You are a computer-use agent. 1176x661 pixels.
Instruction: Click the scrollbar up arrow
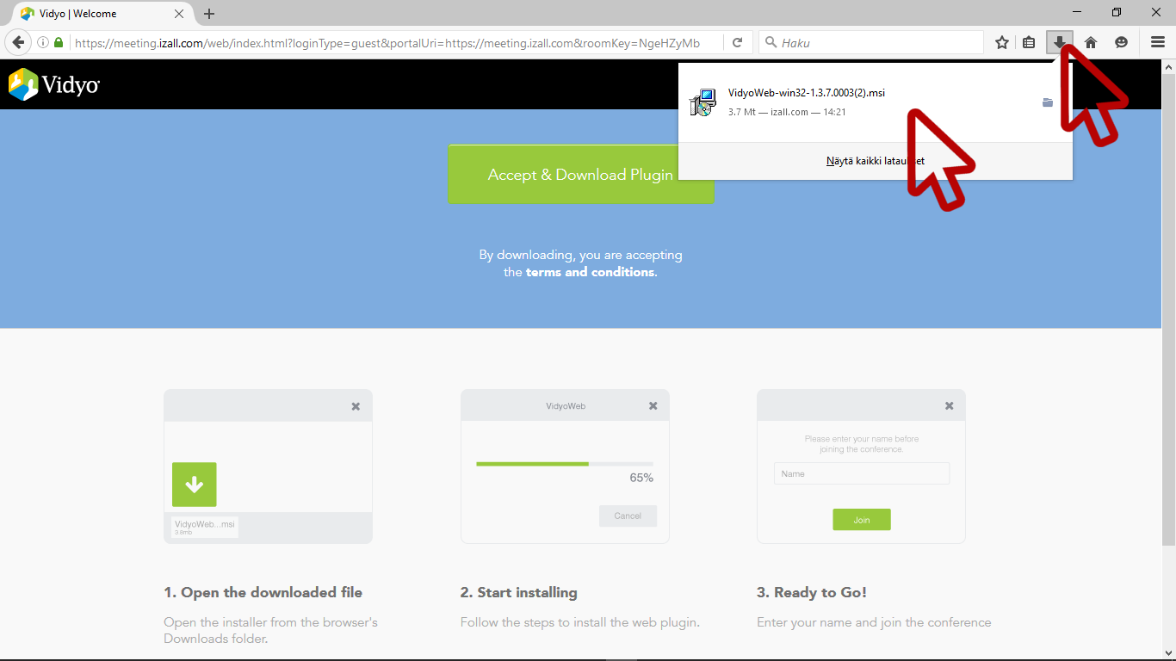click(1168, 66)
